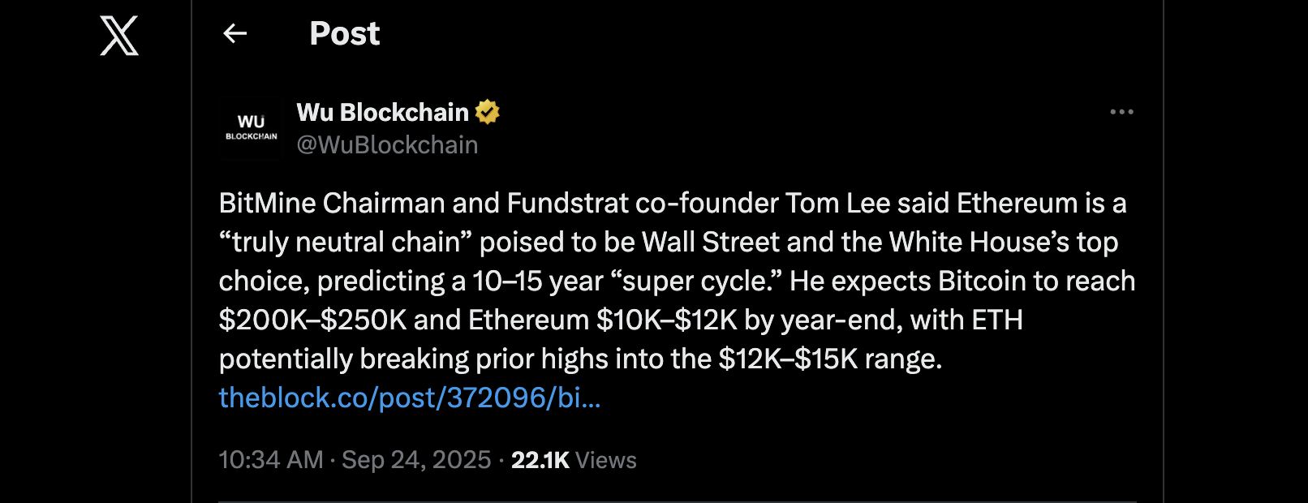Open the @WuBlockchain handle link
1308x503 pixels.
coord(387,144)
